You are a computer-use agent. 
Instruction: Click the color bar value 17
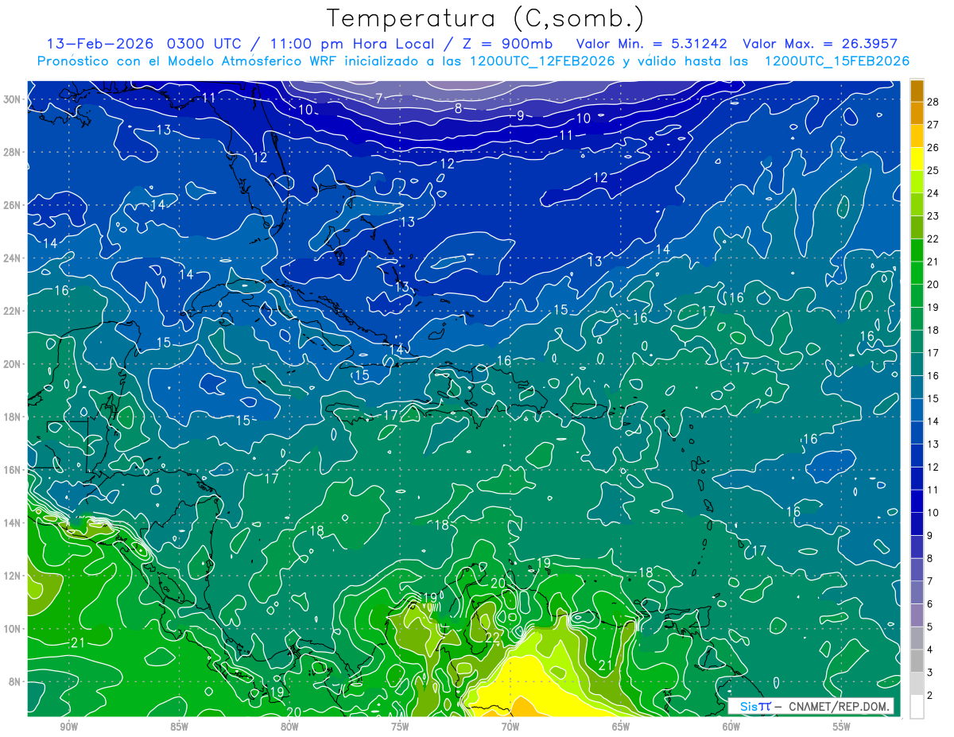pyautogui.click(x=934, y=353)
